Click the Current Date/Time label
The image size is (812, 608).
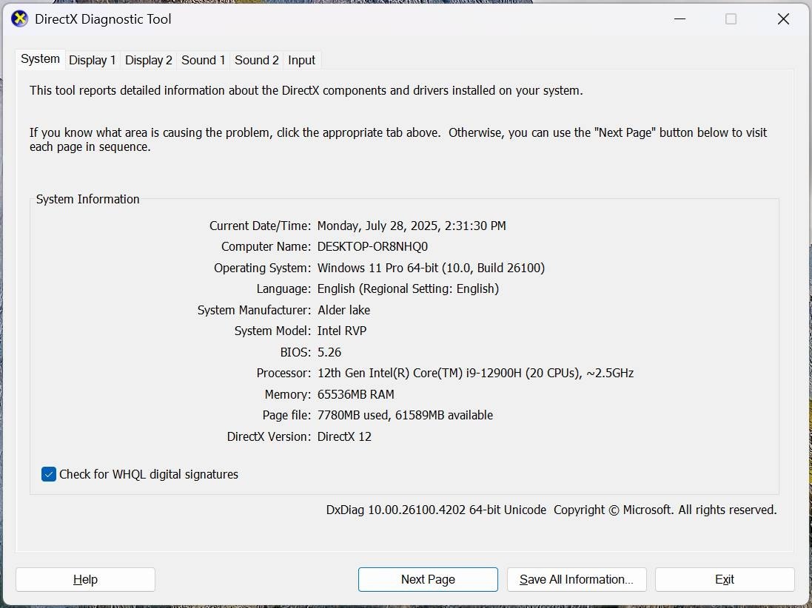260,226
